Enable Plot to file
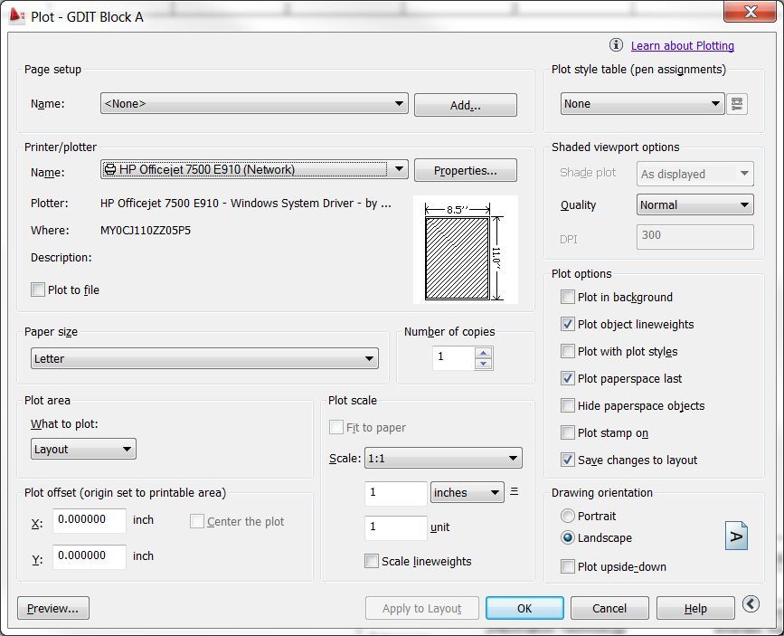The width and height of the screenshot is (784, 636). pyautogui.click(x=37, y=290)
